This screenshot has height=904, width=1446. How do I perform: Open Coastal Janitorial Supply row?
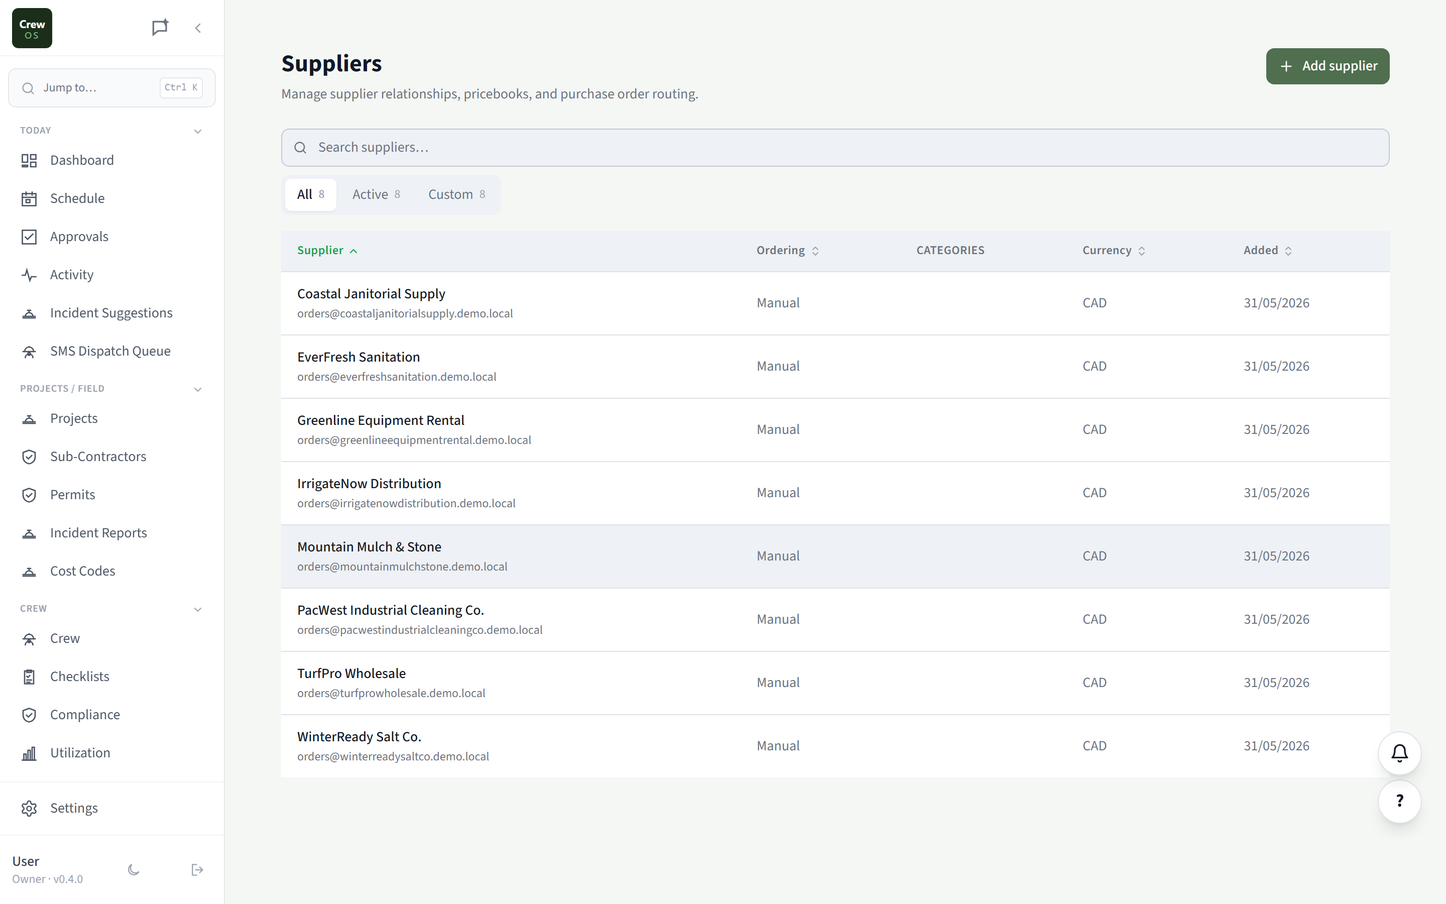(835, 303)
